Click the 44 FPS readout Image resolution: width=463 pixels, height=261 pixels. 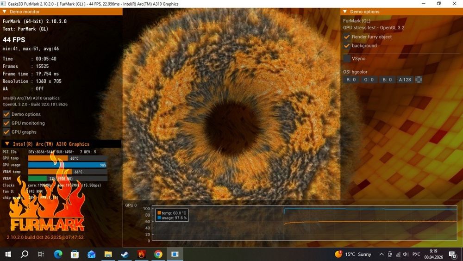[x=14, y=40]
